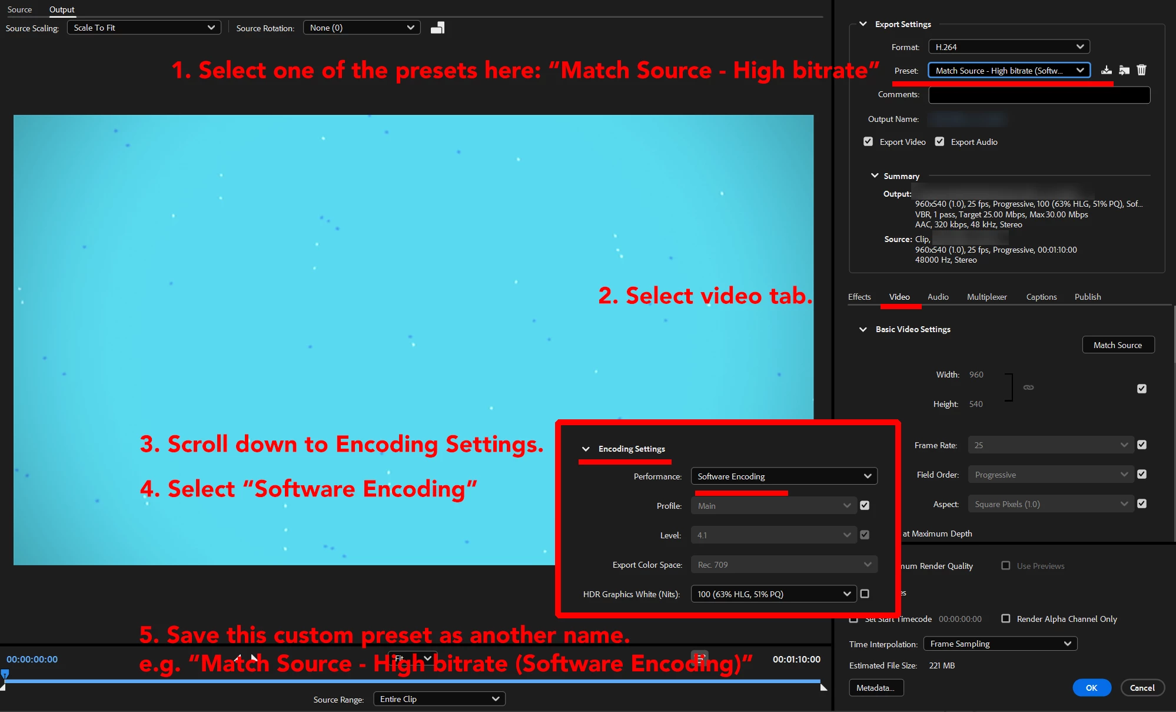Click the Comments input field
Image resolution: width=1176 pixels, height=712 pixels.
[x=1039, y=95]
